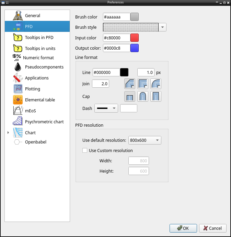Click the Input color #c80000 field
This screenshot has height=237, width=231.
[x=116, y=38]
